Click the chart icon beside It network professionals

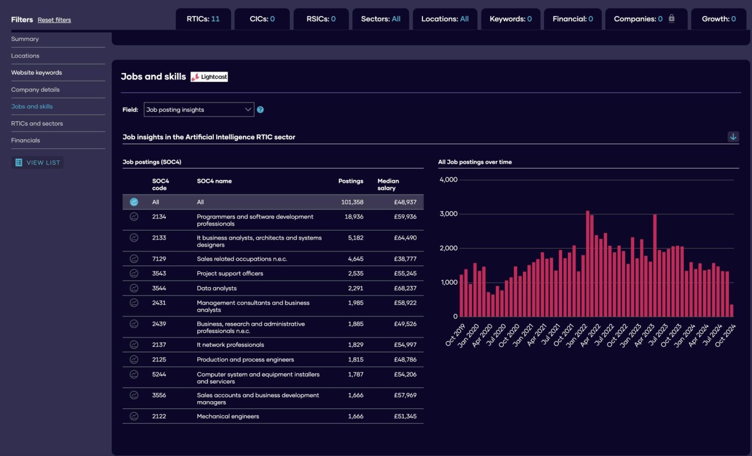point(134,344)
